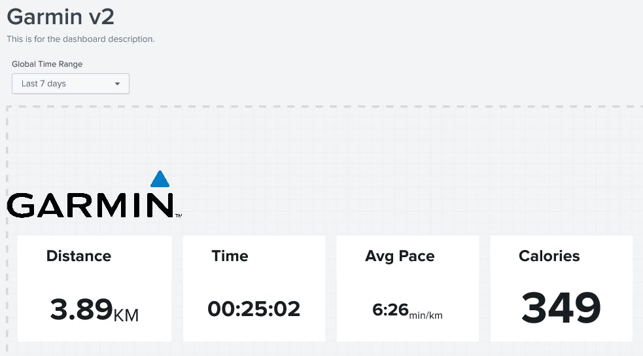
Task: Click the min/km unit label
Action: click(x=426, y=315)
